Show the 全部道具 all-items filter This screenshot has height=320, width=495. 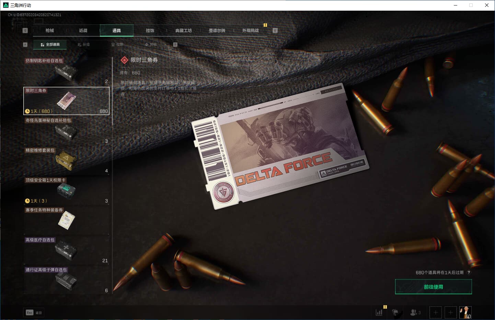coord(50,45)
